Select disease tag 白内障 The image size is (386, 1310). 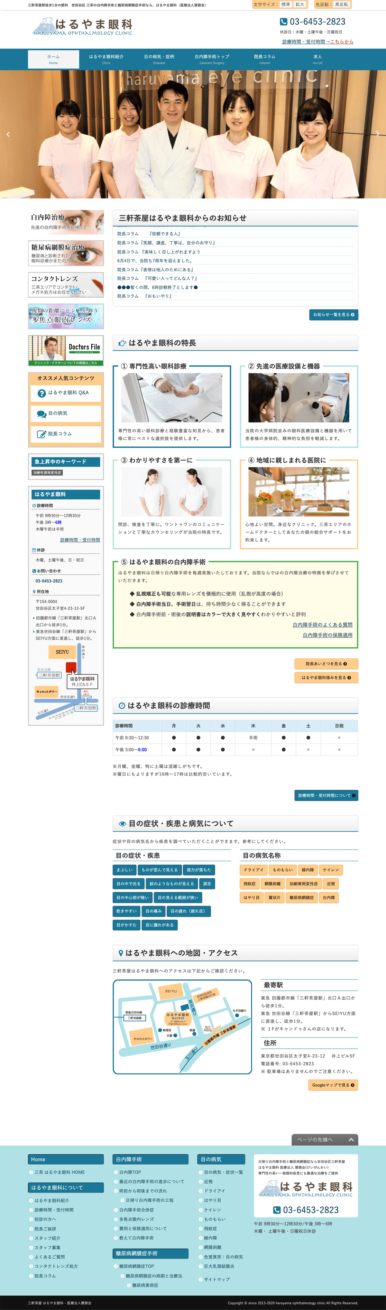click(329, 897)
